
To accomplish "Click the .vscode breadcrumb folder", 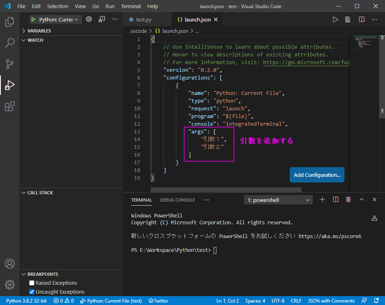I will [138, 31].
